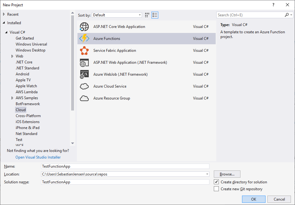Switch to medium icons list view

(x=155, y=15)
